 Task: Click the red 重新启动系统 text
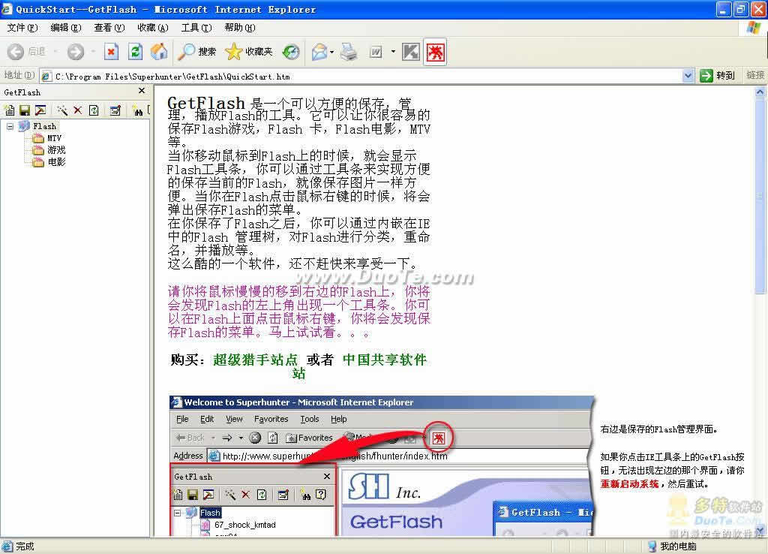tap(629, 484)
